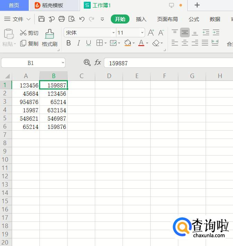Click the Undo arrow icon

pyautogui.click(x=82, y=19)
